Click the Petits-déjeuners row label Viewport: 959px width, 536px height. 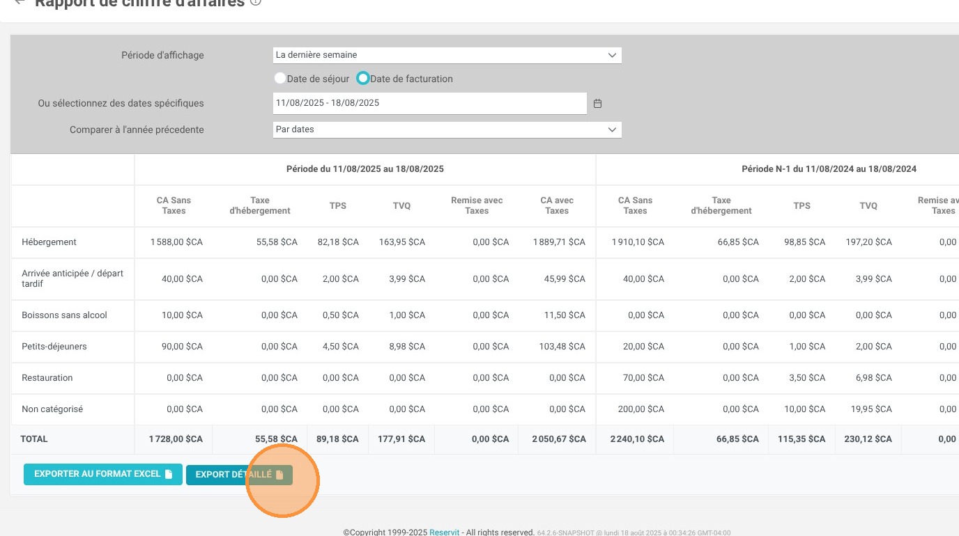point(54,347)
